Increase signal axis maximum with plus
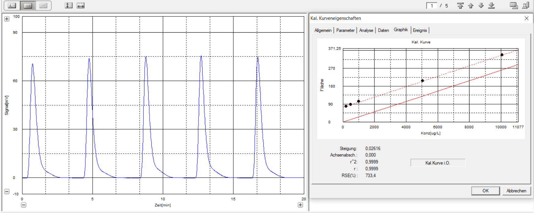The width and height of the screenshot is (534, 213). 7,19
